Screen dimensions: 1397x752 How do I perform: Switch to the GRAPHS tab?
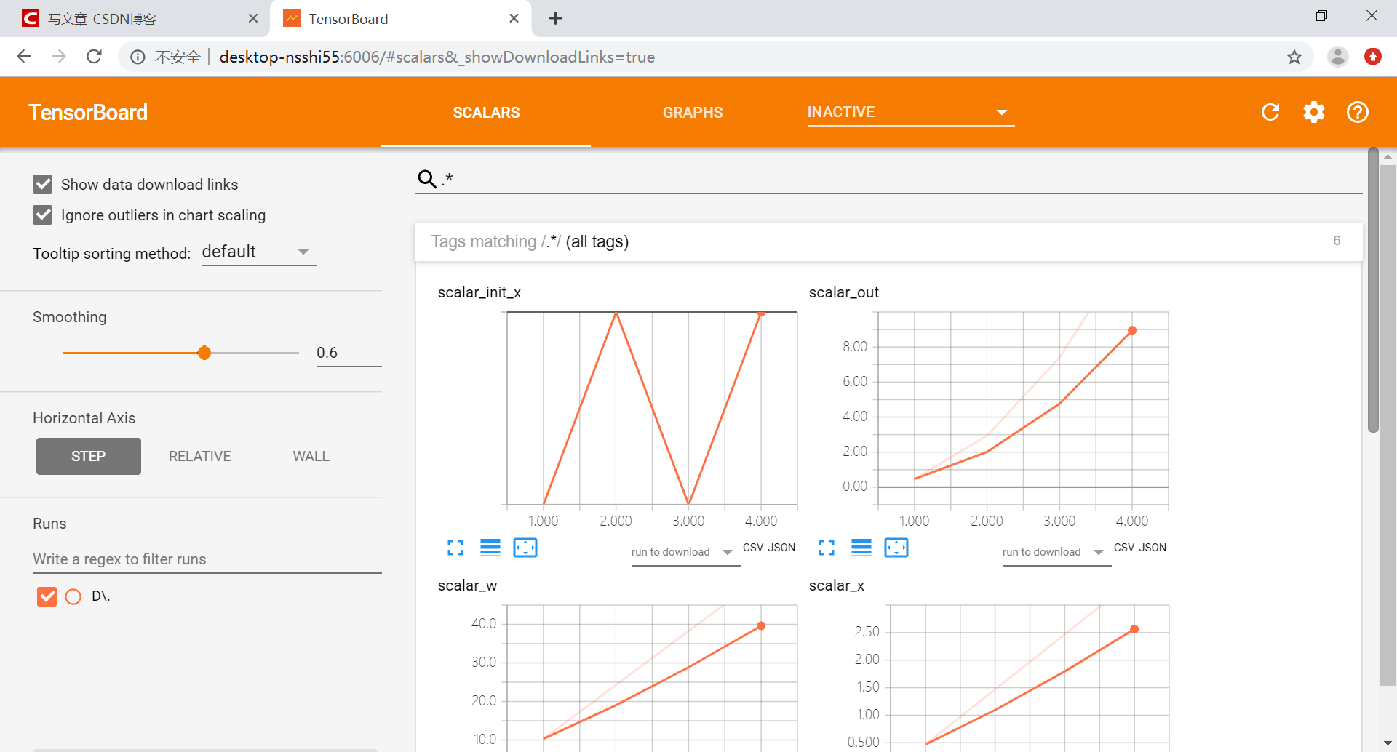pos(692,112)
